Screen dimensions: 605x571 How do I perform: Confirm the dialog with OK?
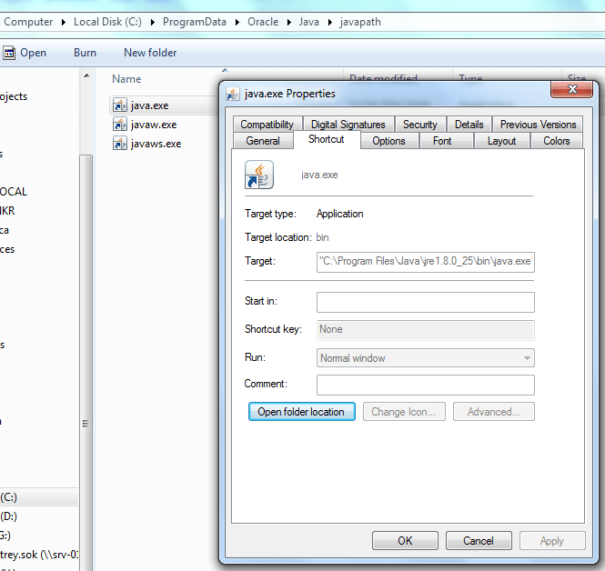pyautogui.click(x=405, y=541)
